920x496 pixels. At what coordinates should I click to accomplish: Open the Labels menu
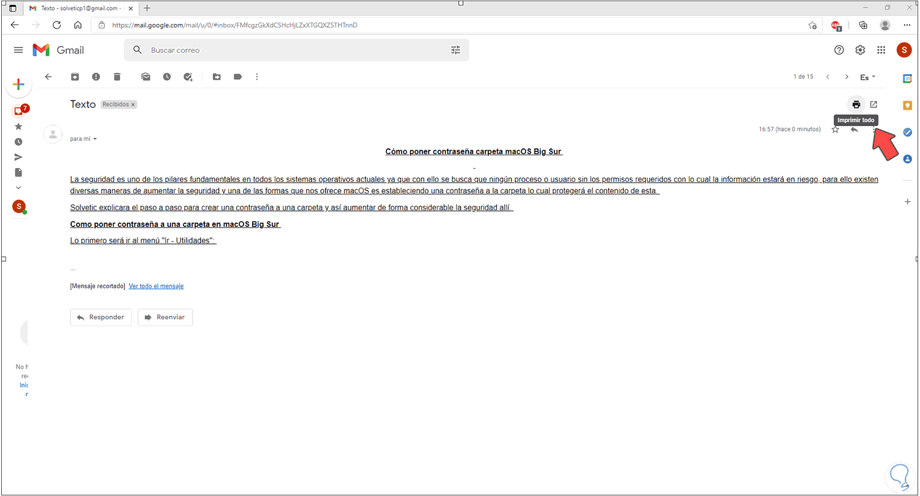coord(237,77)
